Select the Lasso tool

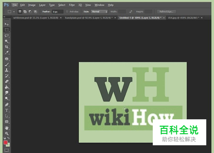[6, 36]
